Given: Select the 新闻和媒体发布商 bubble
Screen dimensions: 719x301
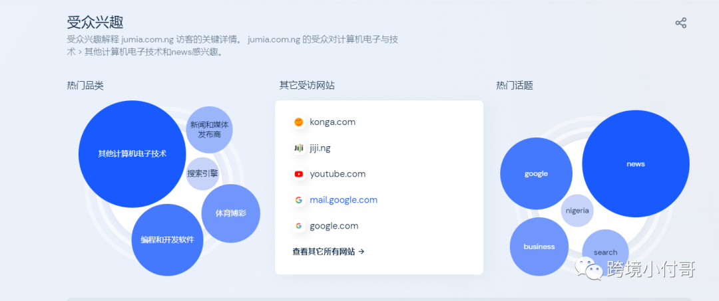Looking at the screenshot, I should tap(210, 130).
